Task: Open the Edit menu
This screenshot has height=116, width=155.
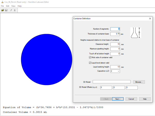Action: click(8, 6)
